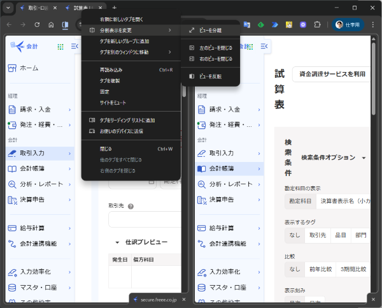Screen dimensions: 382x308
Task: Open the 仕事用 profile button
Action: click(346, 24)
